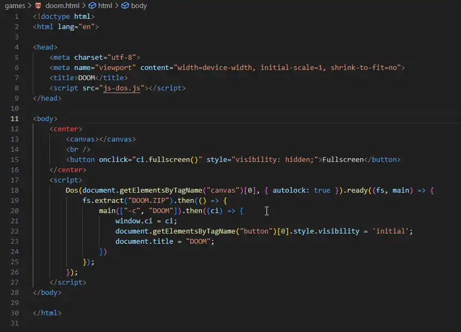Image resolution: width=461 pixels, height=332 pixels.
Task: Click document.title assignment
Action: pyautogui.click(x=164, y=242)
